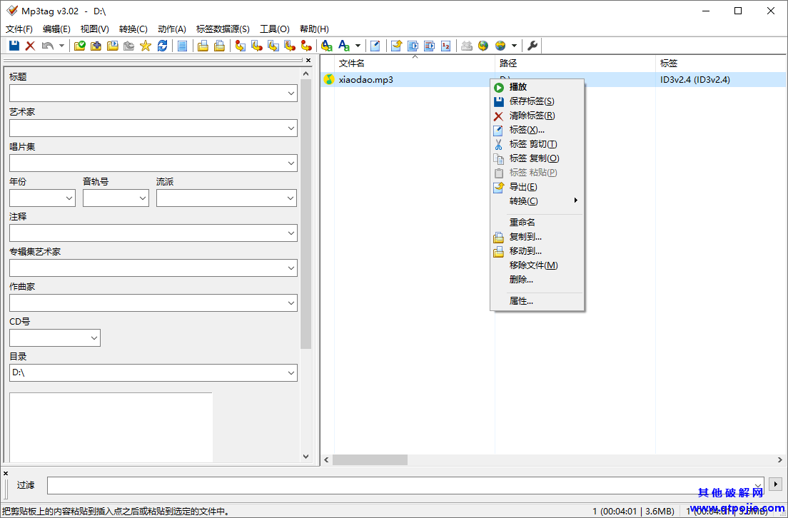This screenshot has height=518, width=788.
Task: Sort by the 路径 column header
Action: (x=575, y=64)
